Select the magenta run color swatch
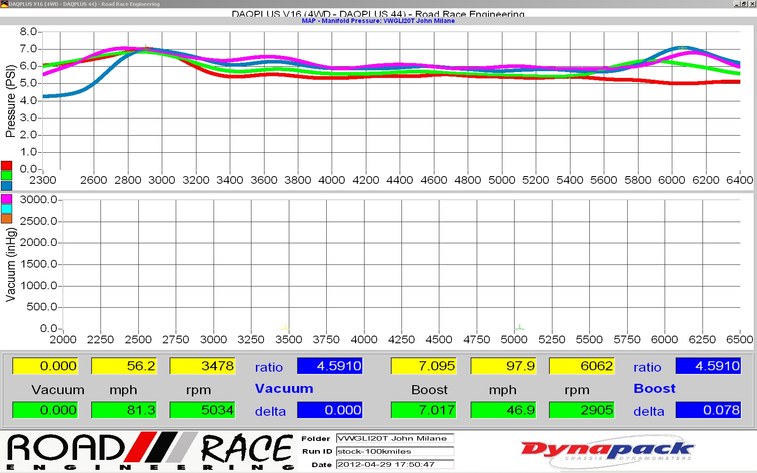Viewport: 757px width, 473px height. 6,199
